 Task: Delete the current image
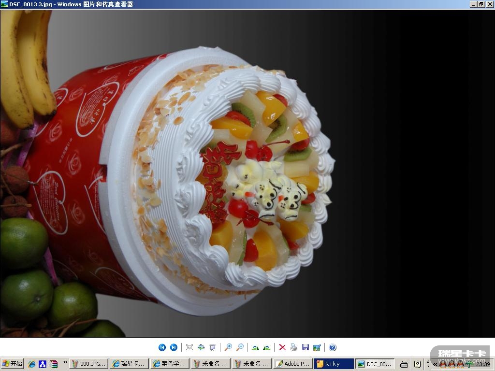pos(282,347)
